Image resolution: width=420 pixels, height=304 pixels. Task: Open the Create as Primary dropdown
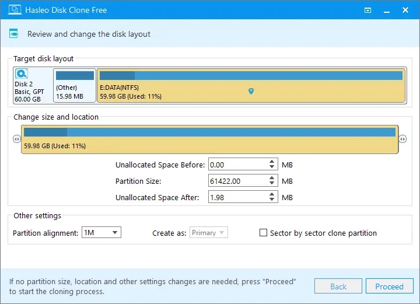click(x=209, y=232)
